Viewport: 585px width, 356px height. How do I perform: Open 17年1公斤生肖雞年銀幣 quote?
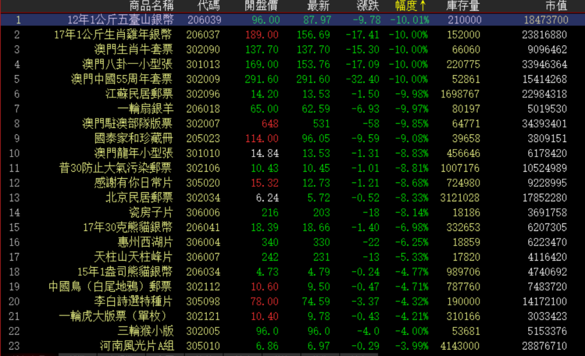click(x=113, y=35)
